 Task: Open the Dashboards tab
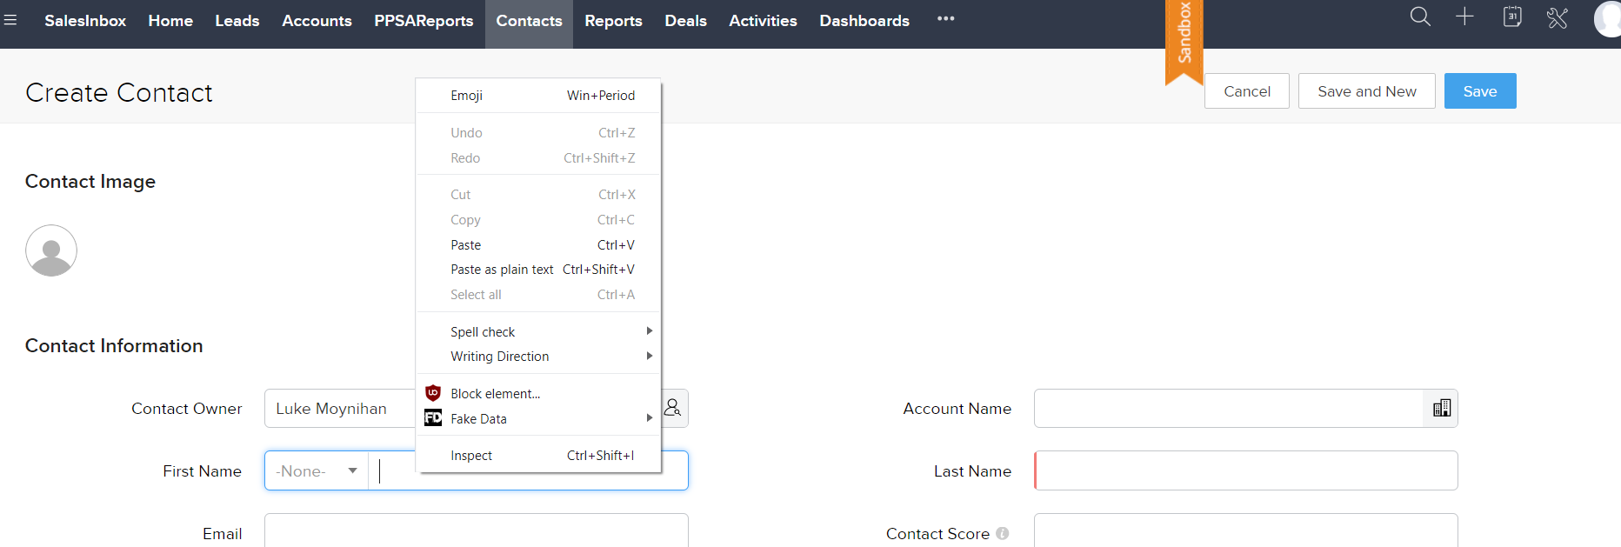tap(864, 20)
